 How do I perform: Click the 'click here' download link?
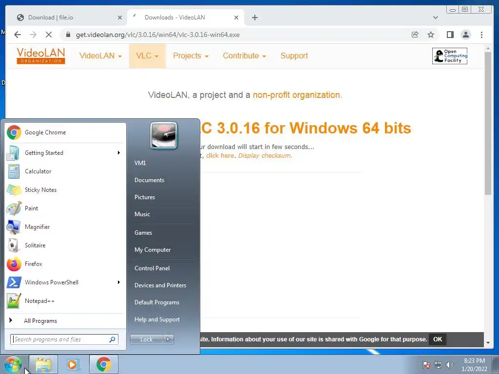[220, 156]
